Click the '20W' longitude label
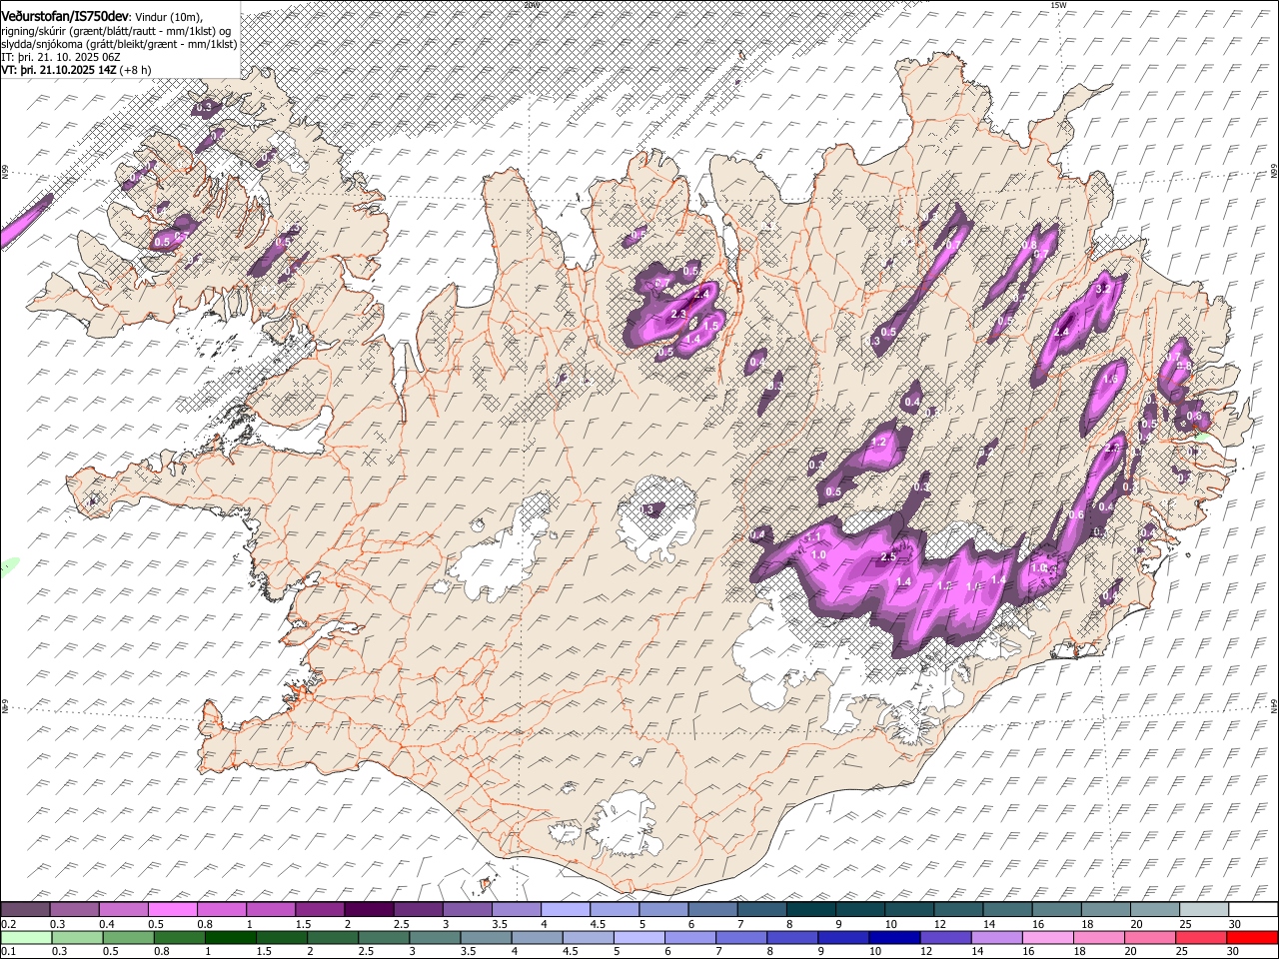The width and height of the screenshot is (1279, 959). [531, 5]
